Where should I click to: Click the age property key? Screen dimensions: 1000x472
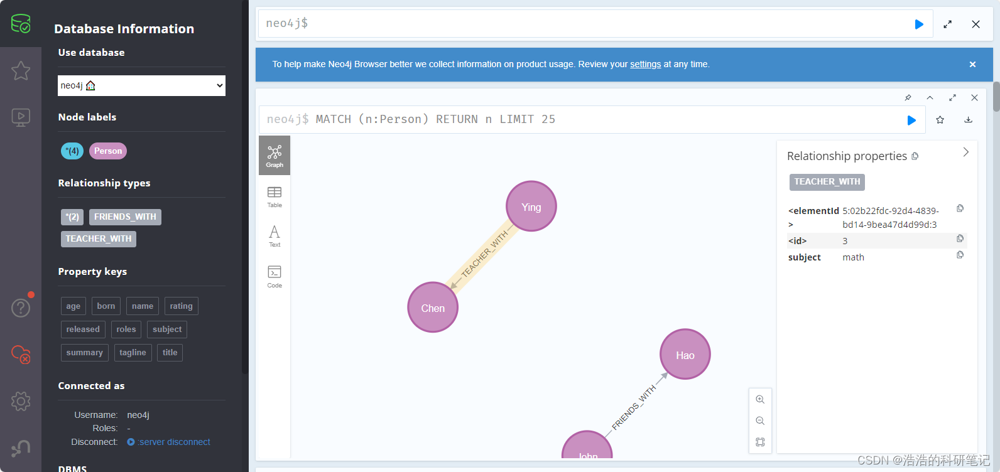[x=73, y=306]
